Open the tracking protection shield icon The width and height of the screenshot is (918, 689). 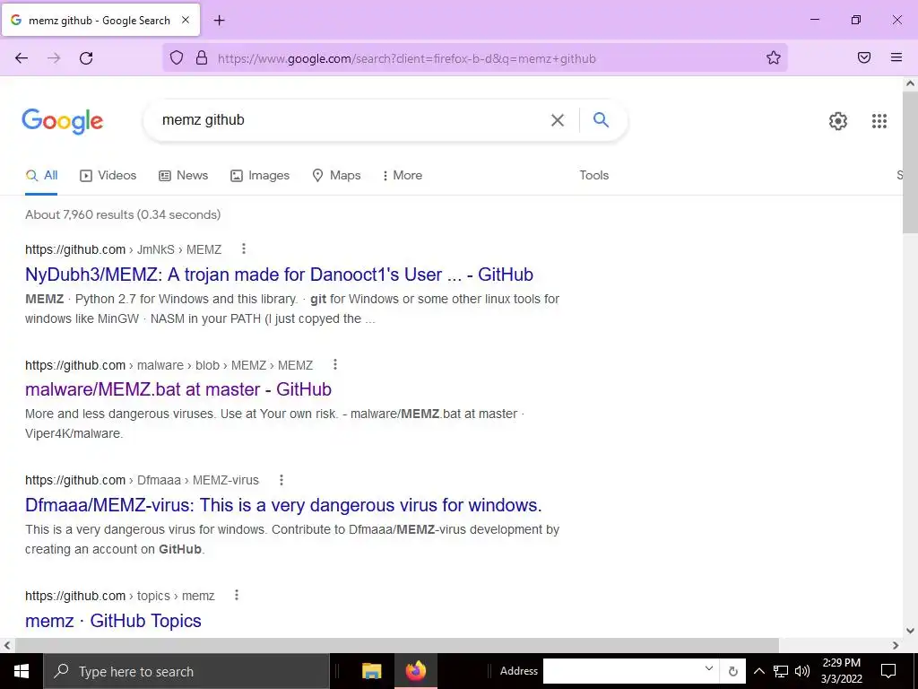point(177,58)
